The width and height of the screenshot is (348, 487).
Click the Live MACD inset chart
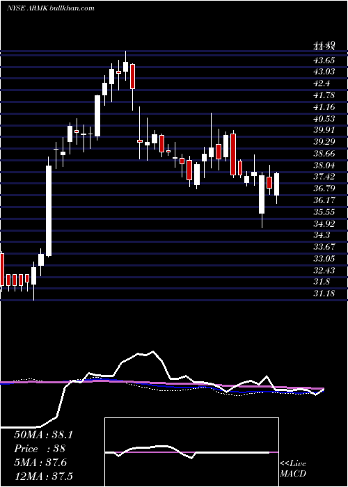(x=191, y=452)
